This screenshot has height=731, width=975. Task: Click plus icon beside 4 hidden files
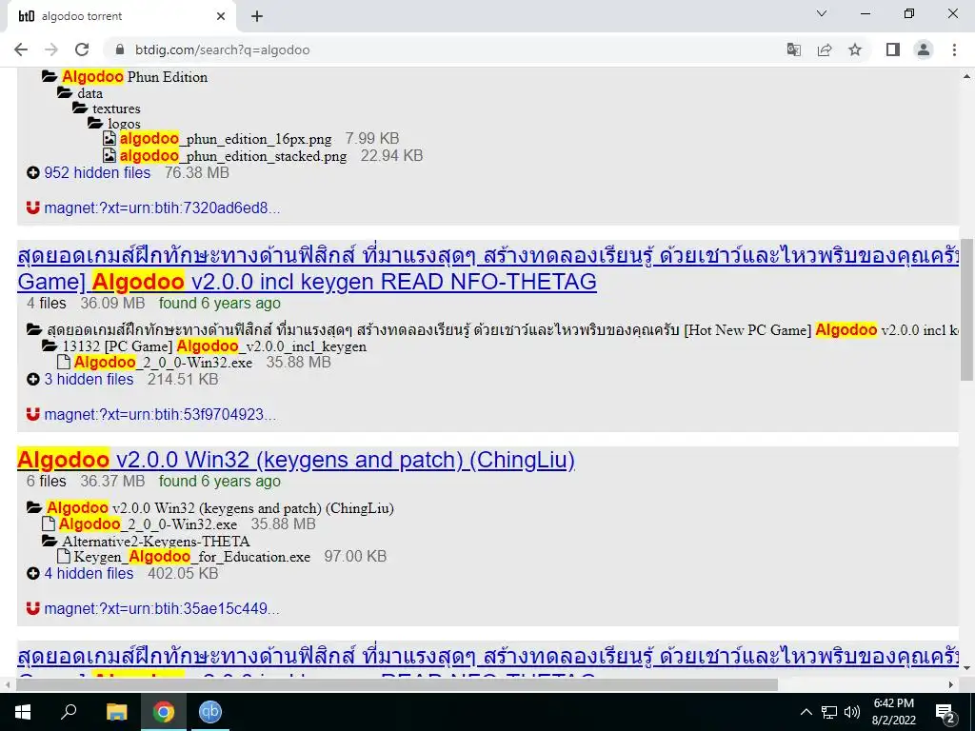coord(33,573)
